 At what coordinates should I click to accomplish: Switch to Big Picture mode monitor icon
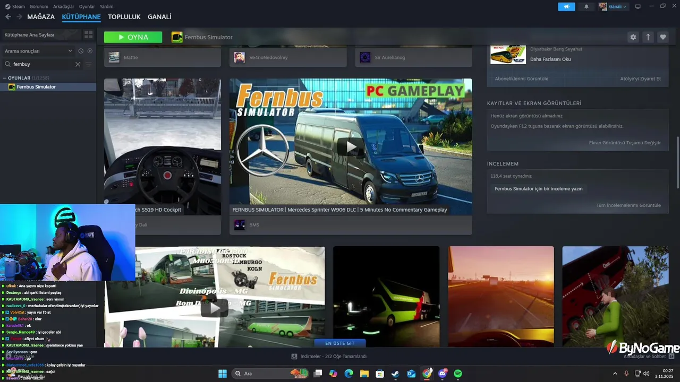coord(638,6)
